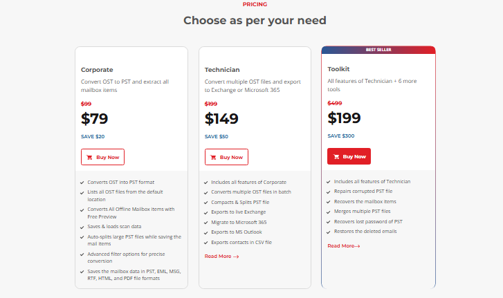This screenshot has height=298, width=503.
Task: Open Read More under Technician features
Action: [x=221, y=257]
